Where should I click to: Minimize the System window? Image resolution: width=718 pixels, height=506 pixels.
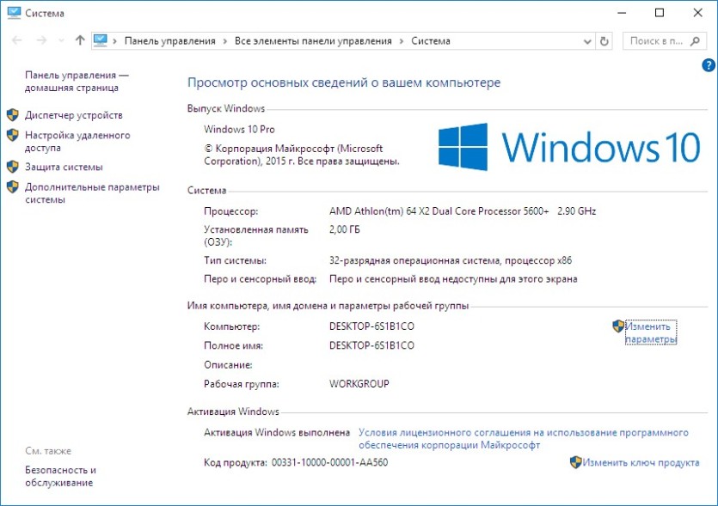[622, 13]
